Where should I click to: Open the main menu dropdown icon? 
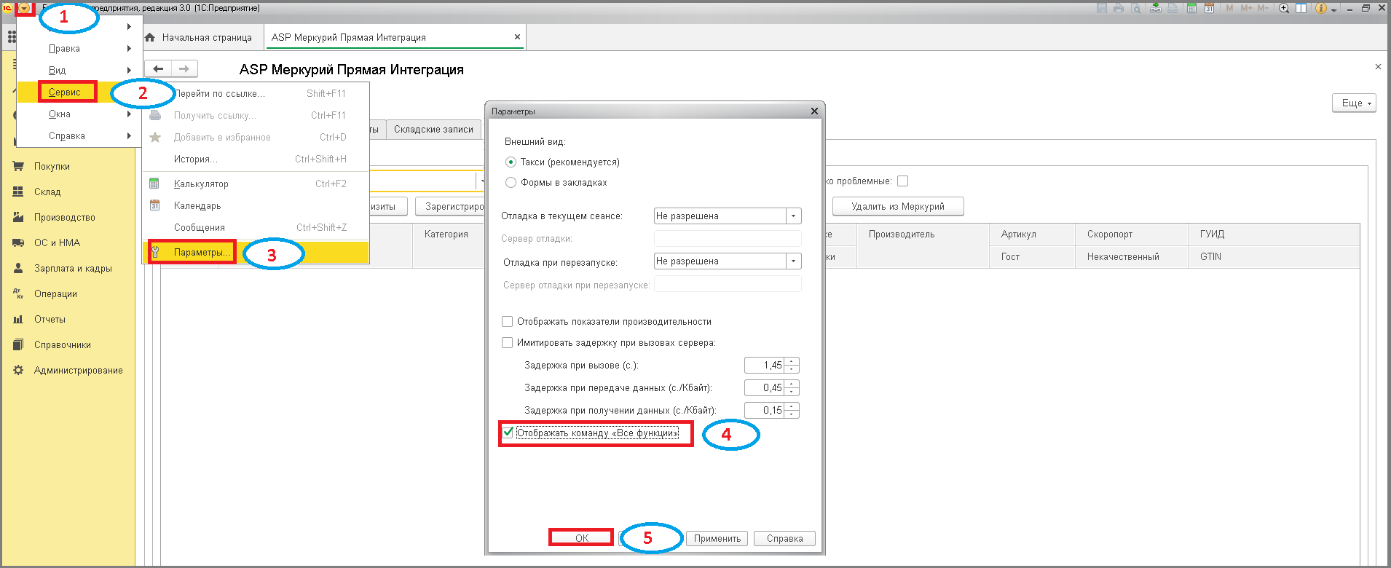point(25,8)
